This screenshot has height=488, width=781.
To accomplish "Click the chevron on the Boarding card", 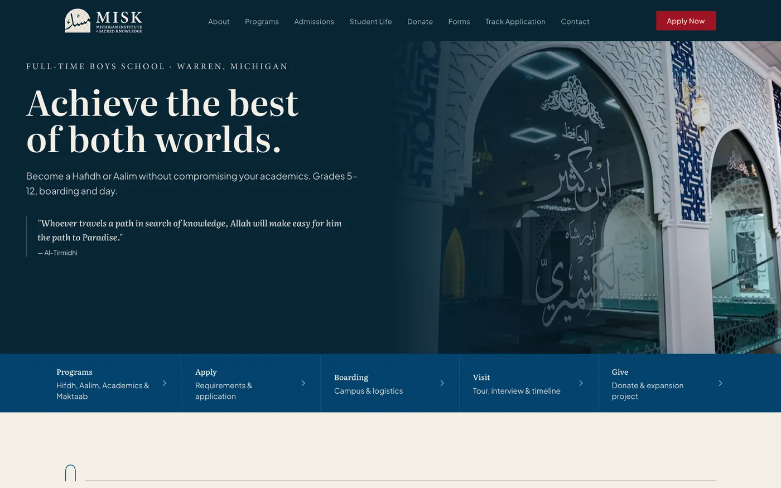I will [442, 383].
